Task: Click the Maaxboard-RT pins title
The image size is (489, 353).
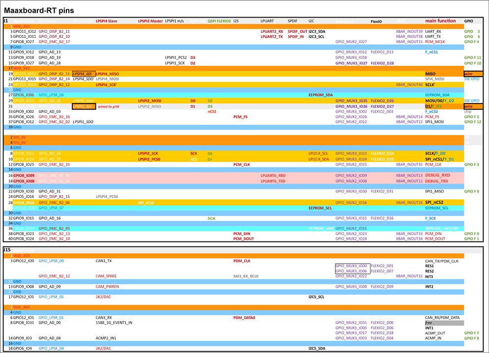Action: [x=39, y=10]
